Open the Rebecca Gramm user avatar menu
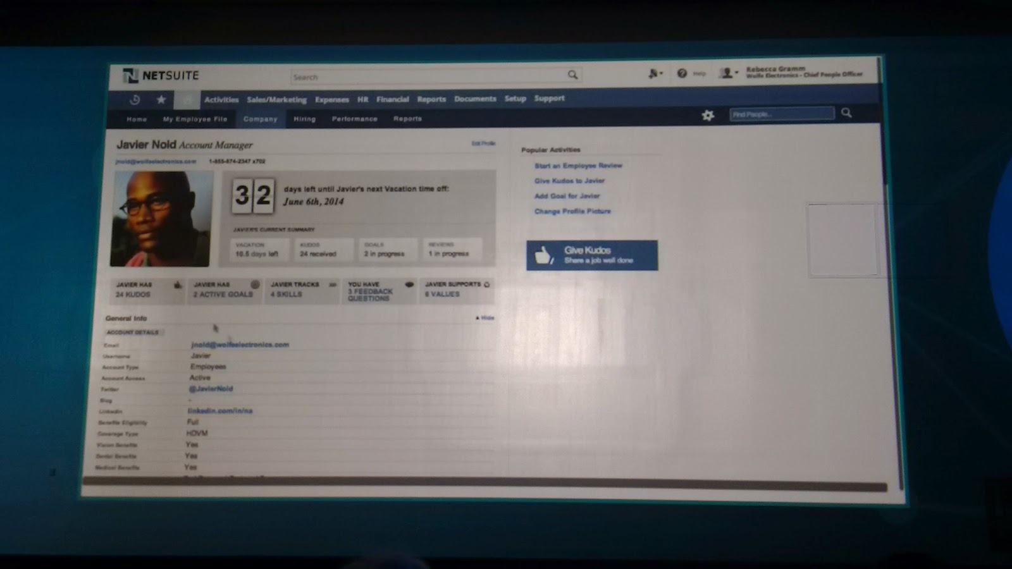The image size is (1012, 569). 728,73
